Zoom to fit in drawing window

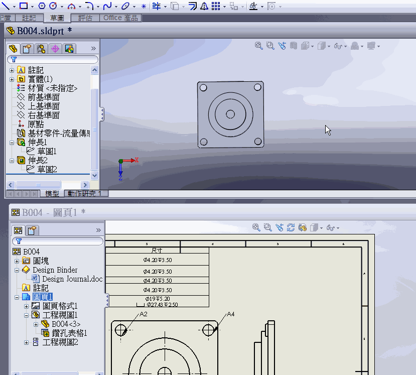[x=256, y=227]
